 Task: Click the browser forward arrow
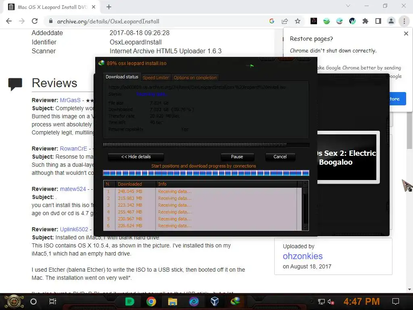tap(22, 21)
